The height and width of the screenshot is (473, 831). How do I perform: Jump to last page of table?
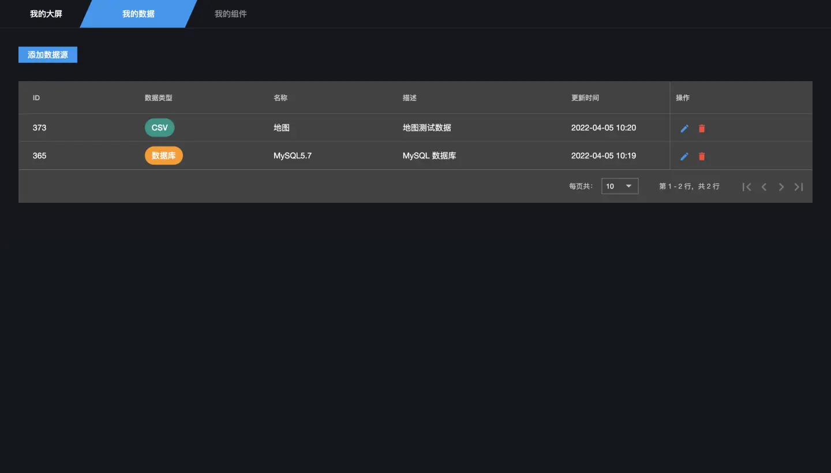point(799,187)
